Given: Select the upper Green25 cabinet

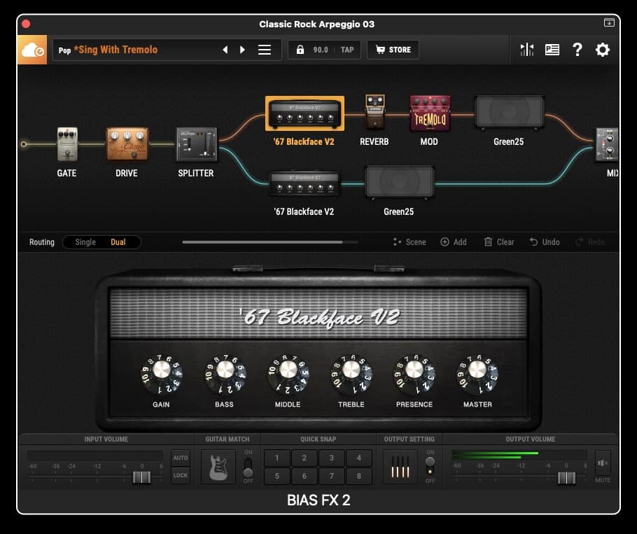Looking at the screenshot, I should [x=510, y=113].
